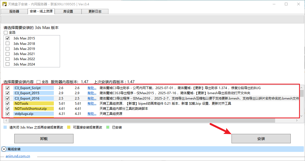Click the app icon in title bar
Viewport: 305px width, 161px height.
click(4, 4)
